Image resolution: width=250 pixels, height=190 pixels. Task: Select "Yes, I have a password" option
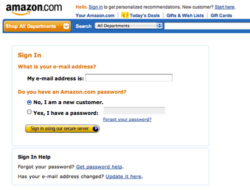[29, 112]
